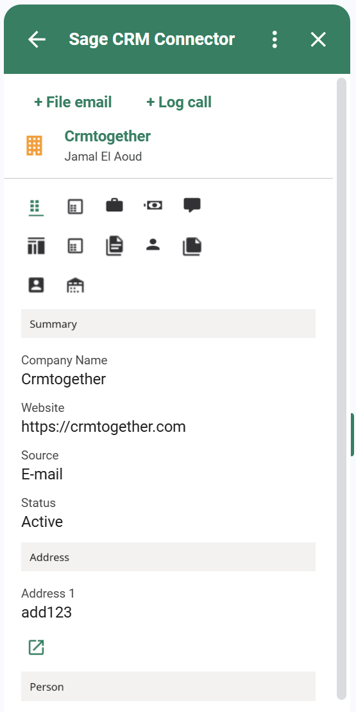Screen dimensions: 356x712
Task: Open the three-dot more options menu
Action: (275, 39)
